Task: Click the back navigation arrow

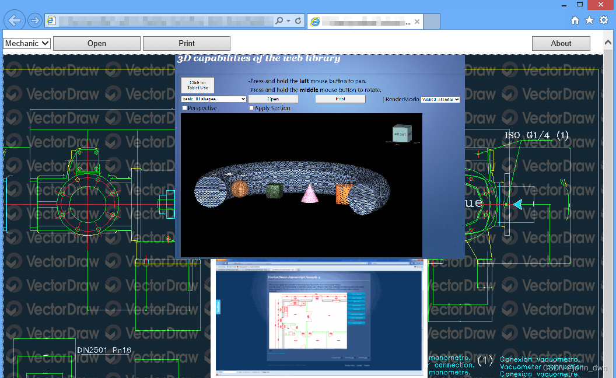Action: [x=14, y=19]
